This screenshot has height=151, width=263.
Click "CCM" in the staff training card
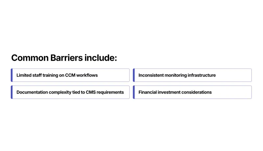(70, 75)
